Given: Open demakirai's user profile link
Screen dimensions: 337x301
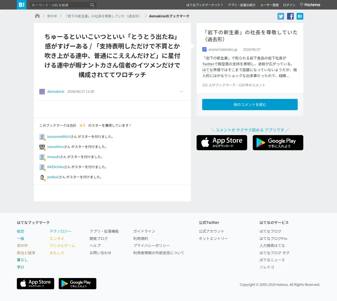Looking at the screenshot, I should pos(56,92).
